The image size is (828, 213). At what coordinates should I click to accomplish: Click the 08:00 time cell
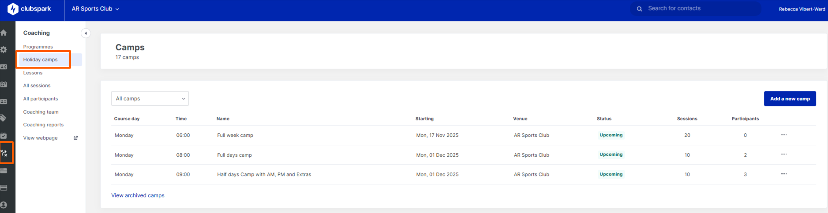pos(183,155)
